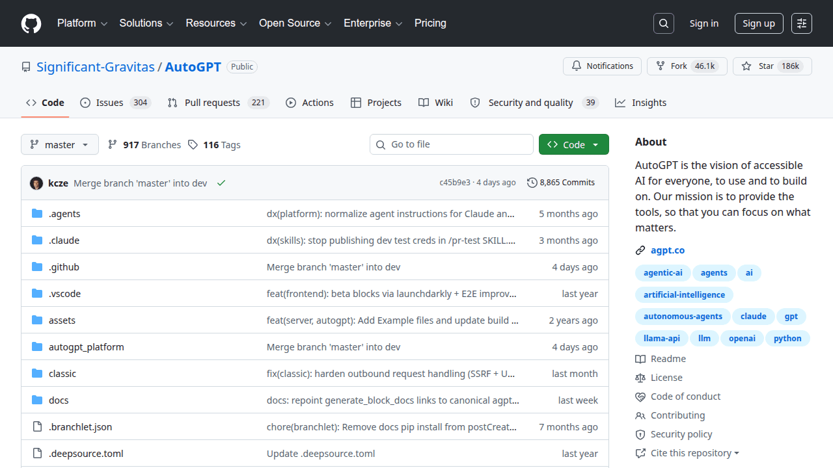
Task: Click the Notifications button
Action: 602,66
